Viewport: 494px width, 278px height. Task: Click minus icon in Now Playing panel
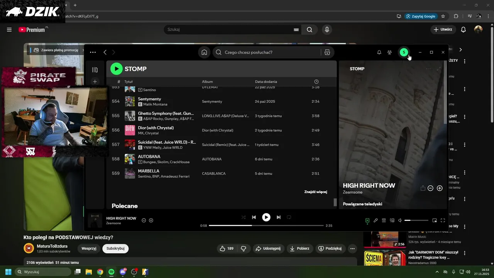coord(430,188)
